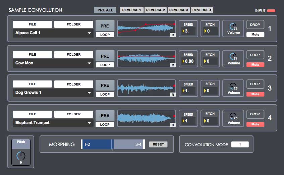Viewport: 284px width, 175px height.
Task: Open the Elephant Trumpet sample dropdown
Action: point(53,123)
